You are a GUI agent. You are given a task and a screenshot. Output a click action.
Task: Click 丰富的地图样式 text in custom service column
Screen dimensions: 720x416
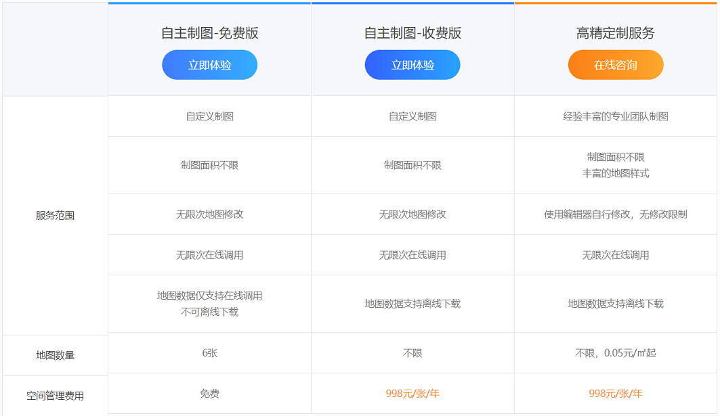[x=615, y=173]
